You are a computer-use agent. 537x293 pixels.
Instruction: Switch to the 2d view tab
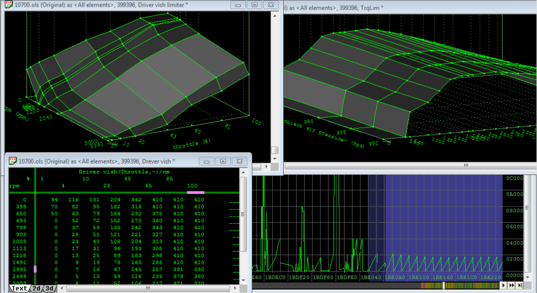click(37, 288)
